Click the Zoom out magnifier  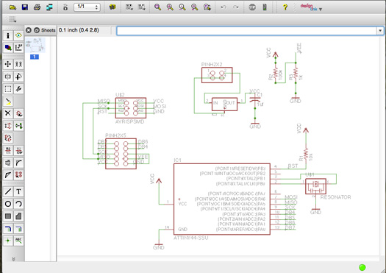pos(182,7)
